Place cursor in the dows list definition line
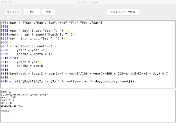176x123 pixels. (57, 23)
